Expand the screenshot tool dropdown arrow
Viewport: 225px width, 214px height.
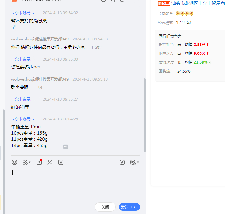click(30, 163)
